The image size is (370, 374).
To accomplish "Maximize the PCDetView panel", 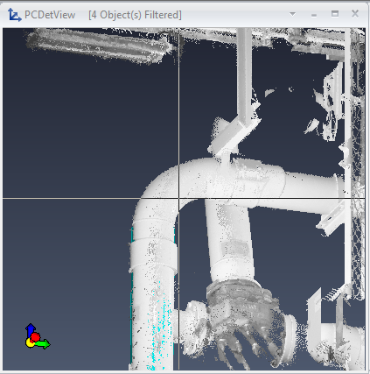I will (335, 14).
